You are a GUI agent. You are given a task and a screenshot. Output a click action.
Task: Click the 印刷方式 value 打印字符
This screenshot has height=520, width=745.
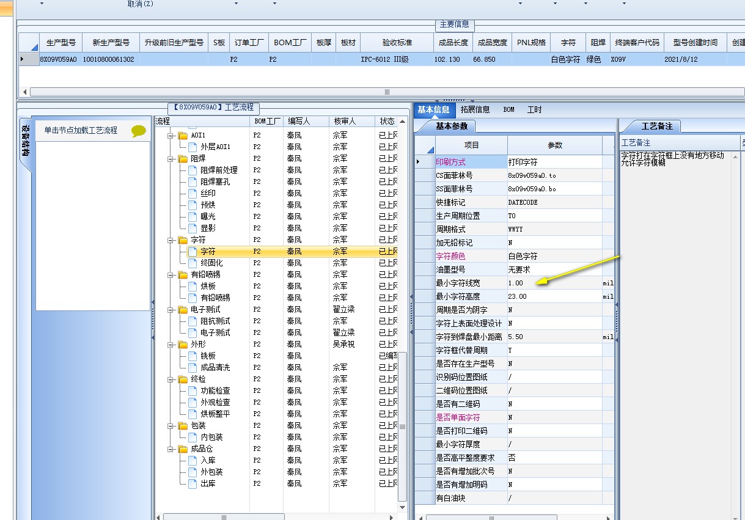click(554, 162)
